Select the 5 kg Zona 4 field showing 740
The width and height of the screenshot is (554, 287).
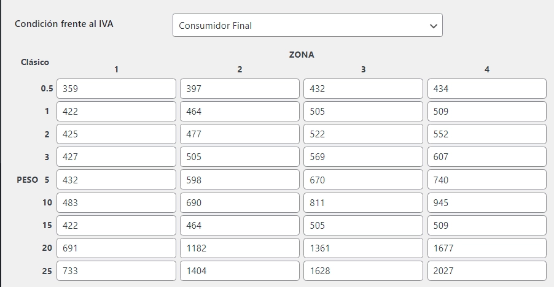tap(486, 180)
